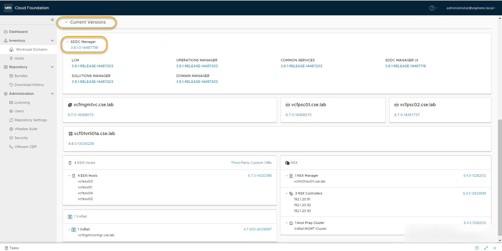Click the NSX shield icon
Image resolution: width=502 pixels, height=251 pixels.
(287, 163)
